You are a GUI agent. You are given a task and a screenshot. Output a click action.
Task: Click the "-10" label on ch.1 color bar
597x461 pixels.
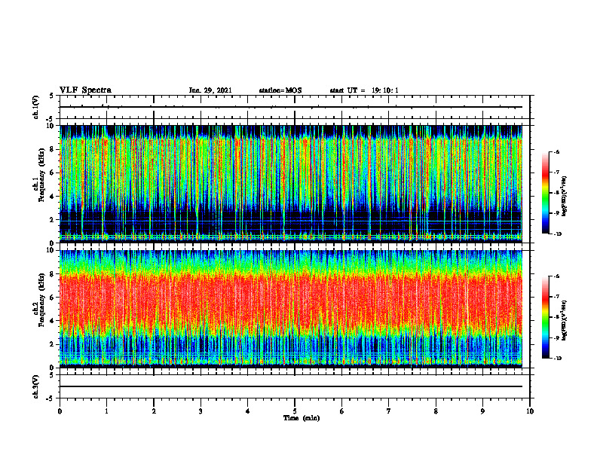pos(557,234)
